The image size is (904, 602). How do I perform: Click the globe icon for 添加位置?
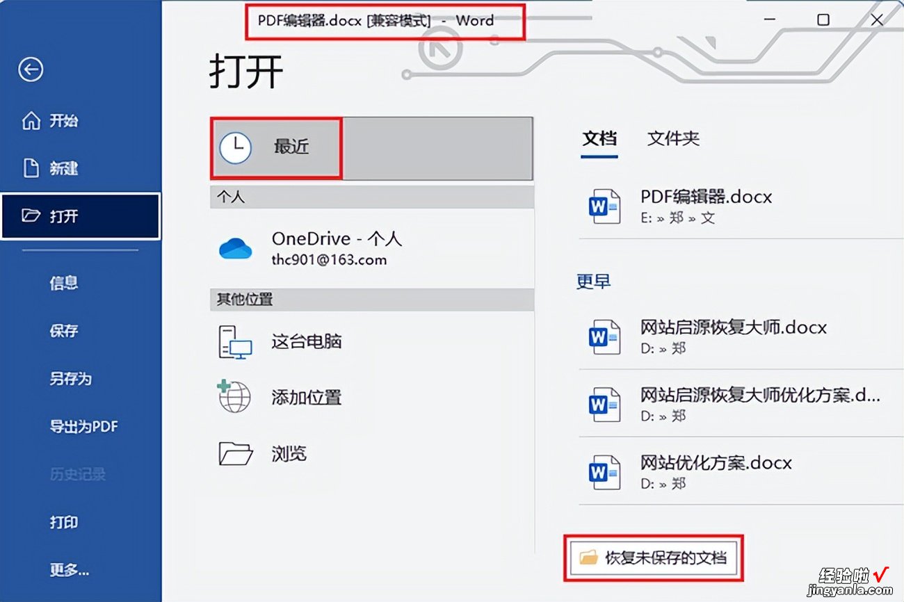tap(234, 396)
